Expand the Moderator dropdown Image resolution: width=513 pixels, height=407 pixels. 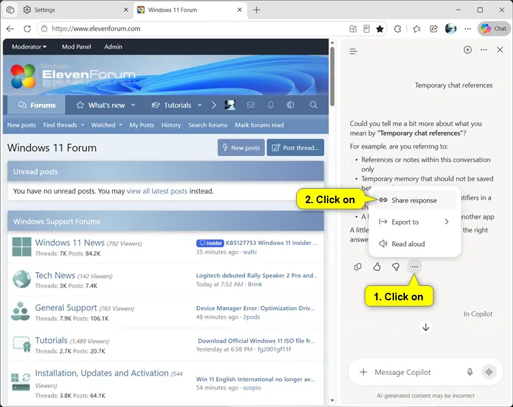(x=29, y=47)
